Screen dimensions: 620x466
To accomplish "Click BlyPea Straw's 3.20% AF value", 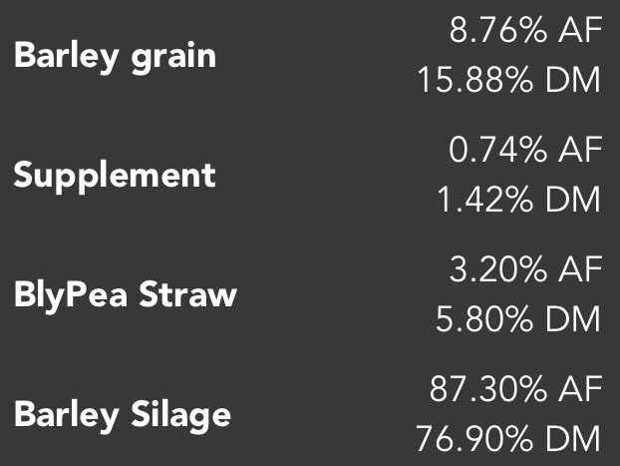I will 525,270.
